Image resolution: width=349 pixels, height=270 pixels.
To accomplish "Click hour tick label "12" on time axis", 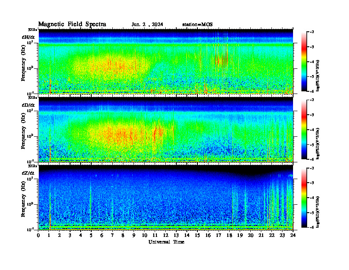I will [x=166, y=236].
